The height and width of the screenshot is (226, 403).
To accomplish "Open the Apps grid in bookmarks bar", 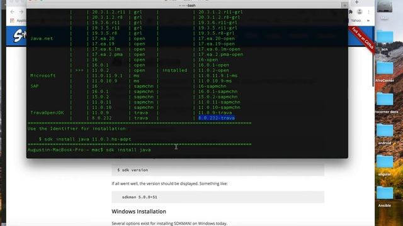I will point(12,21).
